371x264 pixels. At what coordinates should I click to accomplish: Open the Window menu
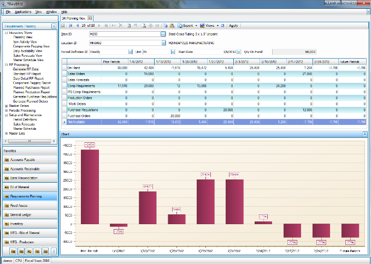pyautogui.click(x=51, y=11)
